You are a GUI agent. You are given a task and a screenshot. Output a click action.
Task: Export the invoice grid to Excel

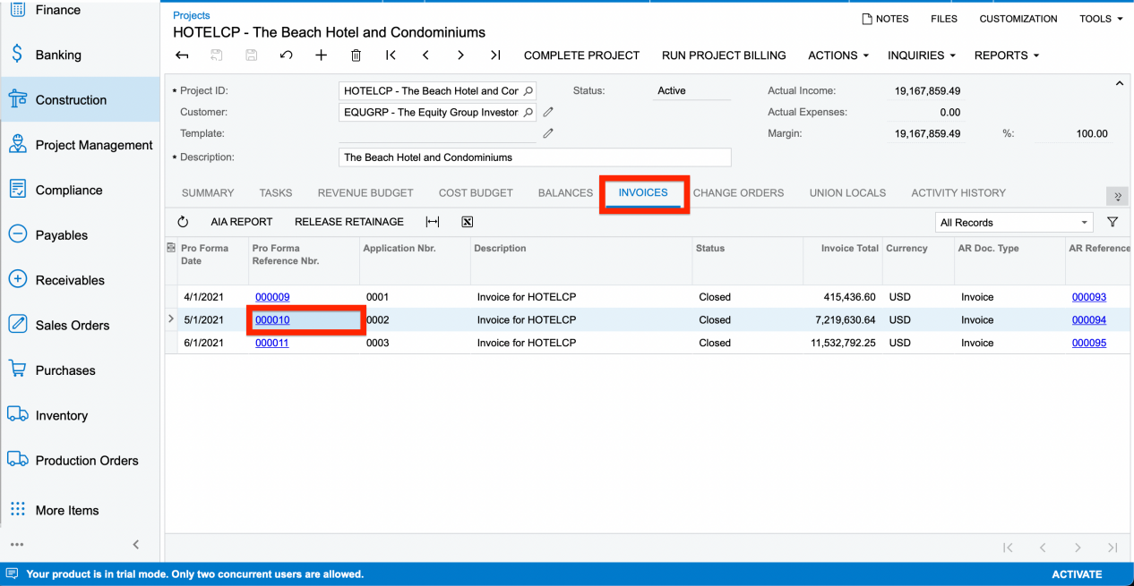click(467, 221)
